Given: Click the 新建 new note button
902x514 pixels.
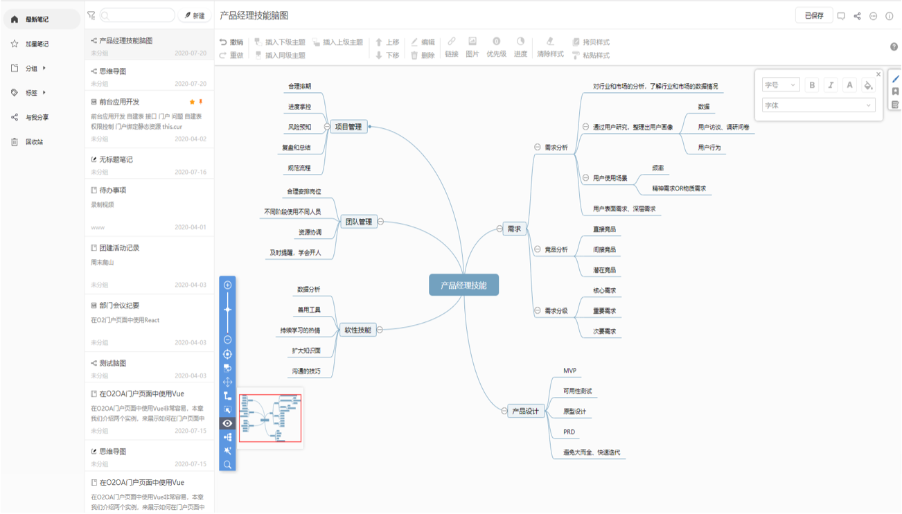Looking at the screenshot, I should (x=195, y=15).
